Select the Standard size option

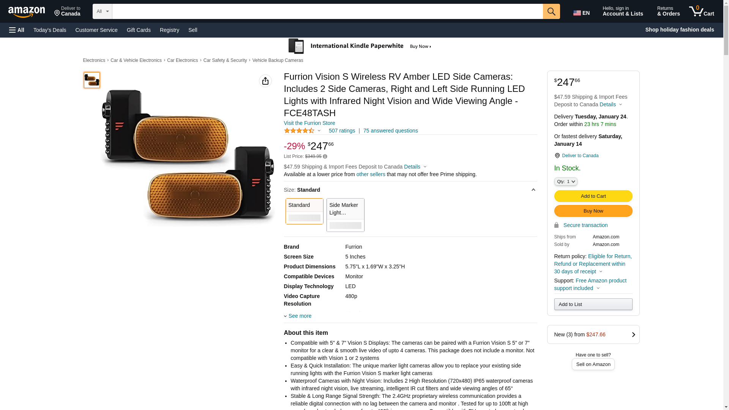[304, 211]
